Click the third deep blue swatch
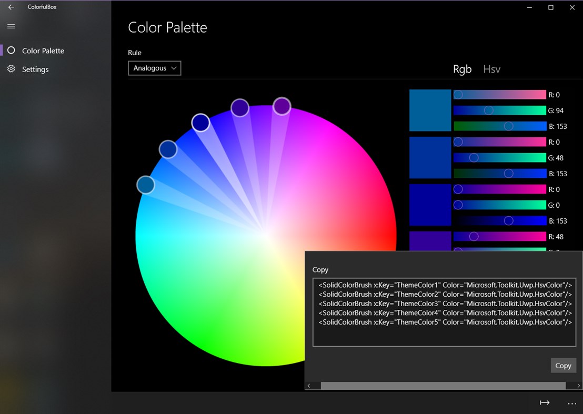 pos(430,205)
